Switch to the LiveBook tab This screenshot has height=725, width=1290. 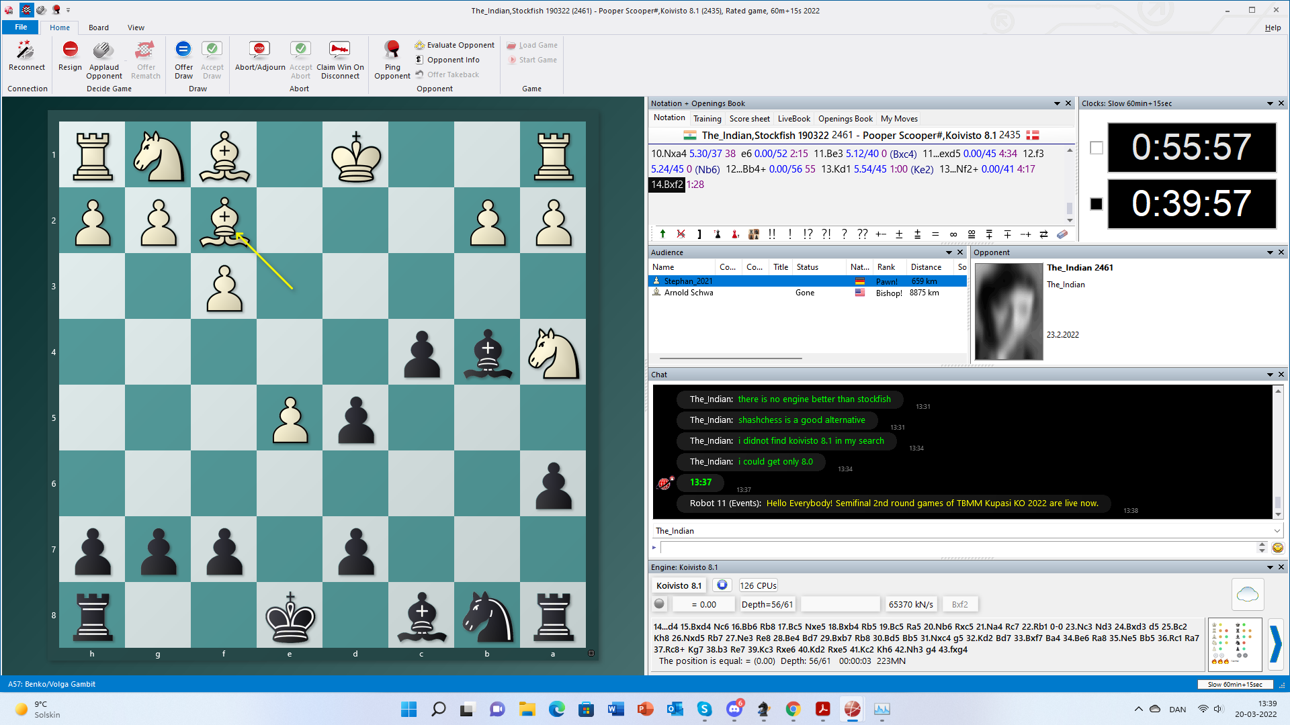click(x=793, y=119)
